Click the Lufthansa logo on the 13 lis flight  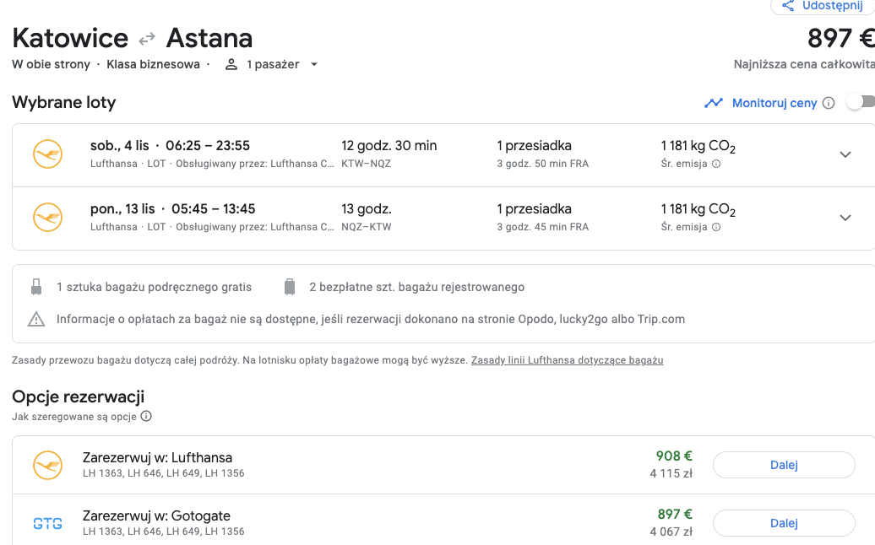click(x=47, y=218)
